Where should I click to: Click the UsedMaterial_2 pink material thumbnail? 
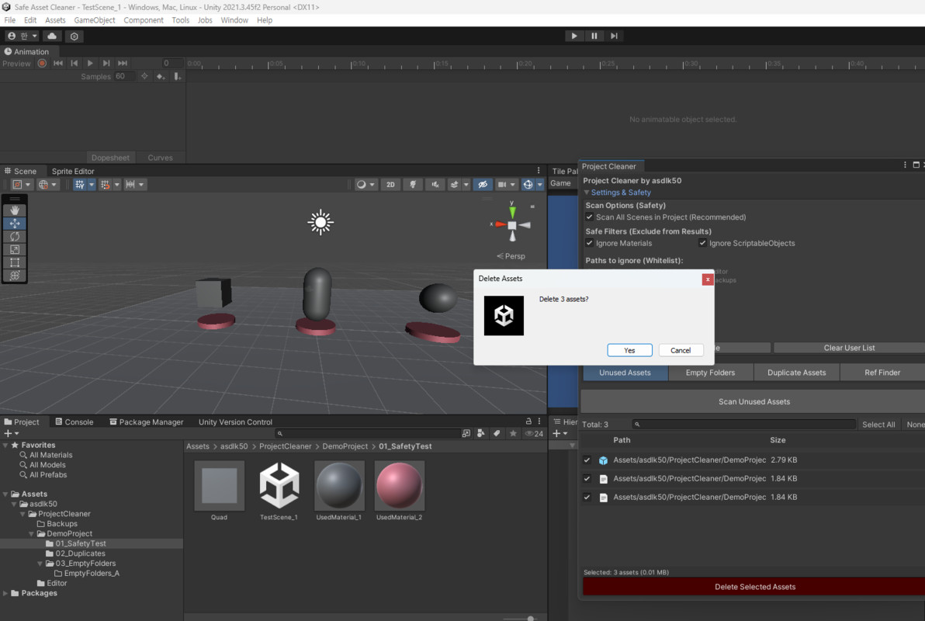[400, 486]
